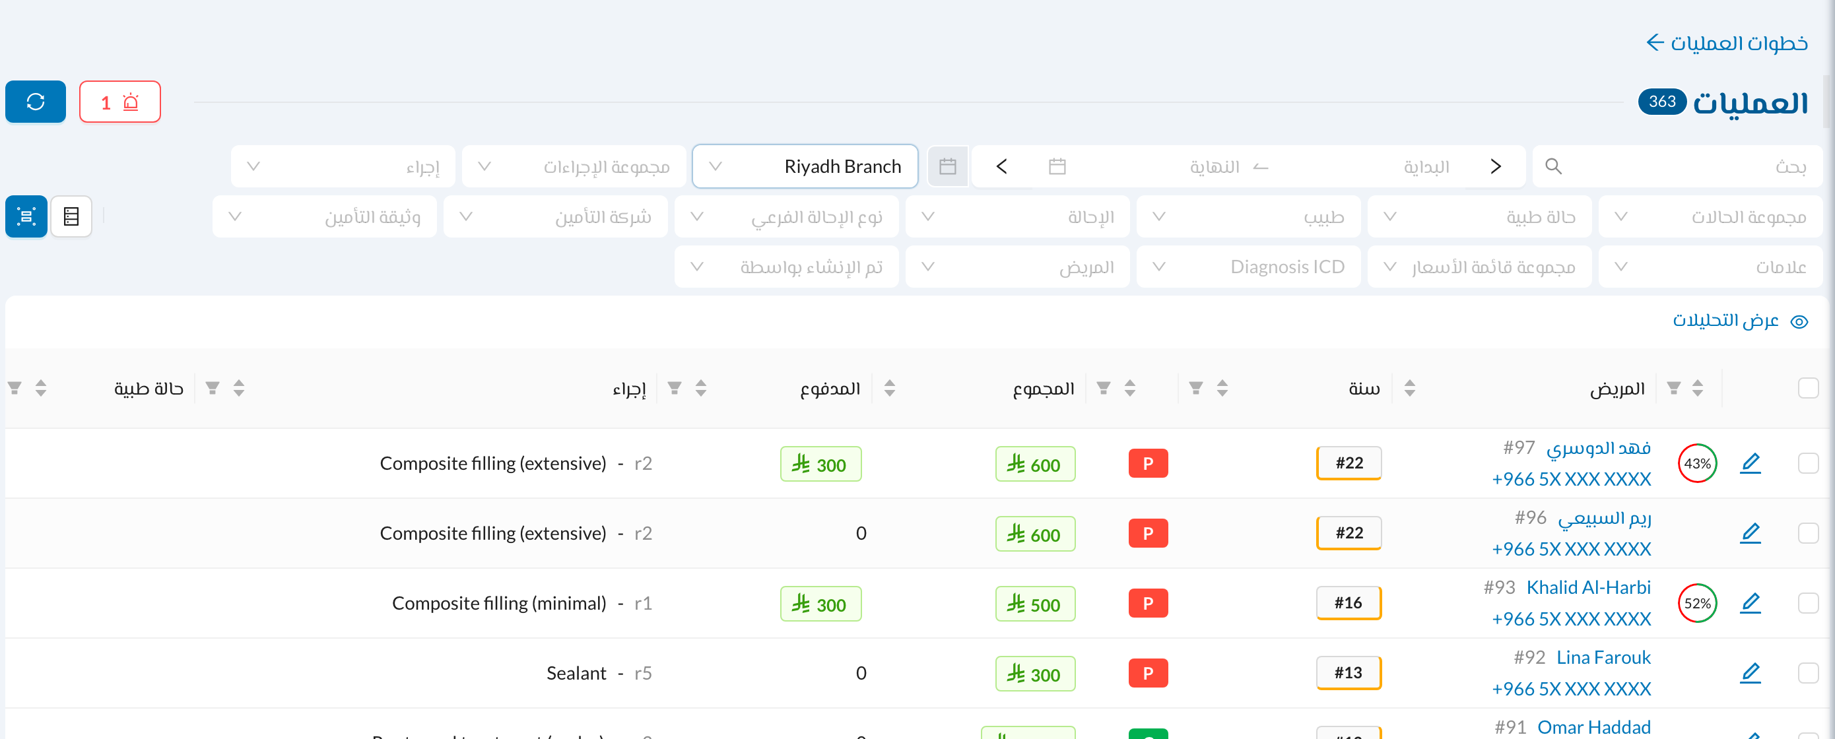Show analytics via عرض التحليلات
Screen dimensions: 1835x739
tap(1740, 321)
